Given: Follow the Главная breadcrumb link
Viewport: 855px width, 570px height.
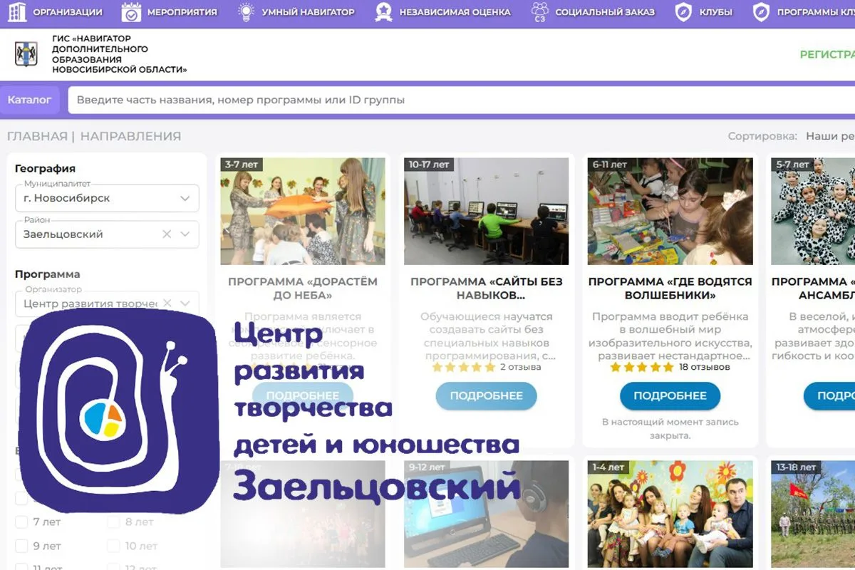Looking at the screenshot, I should [36, 136].
